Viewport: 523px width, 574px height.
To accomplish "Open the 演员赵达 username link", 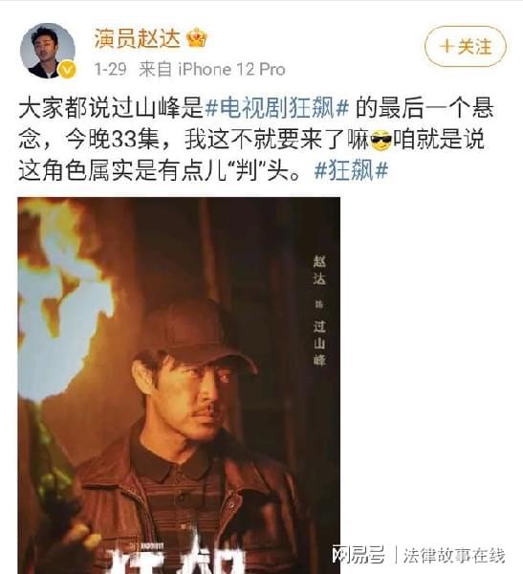I will click(138, 38).
